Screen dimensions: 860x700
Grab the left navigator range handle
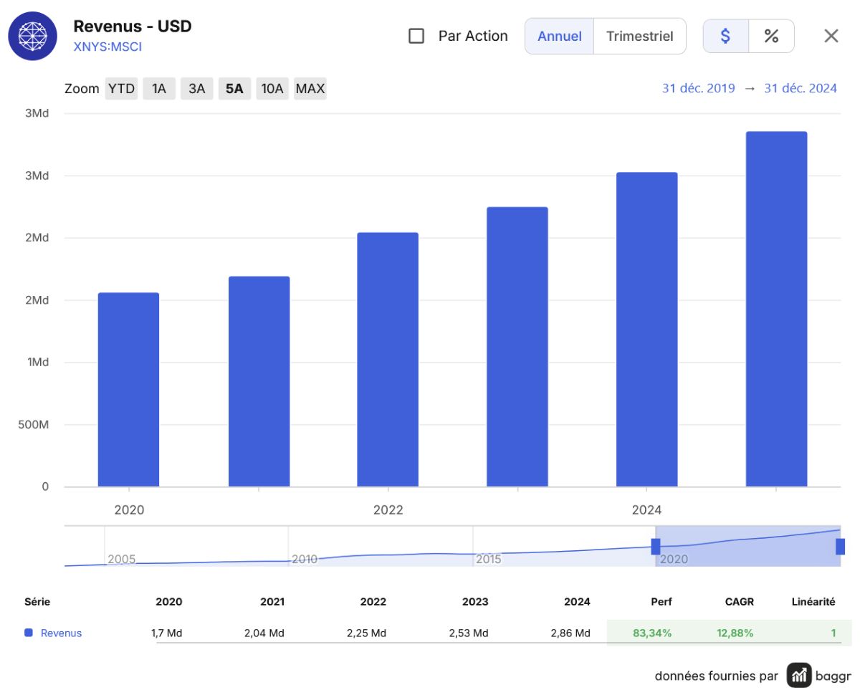(x=656, y=547)
